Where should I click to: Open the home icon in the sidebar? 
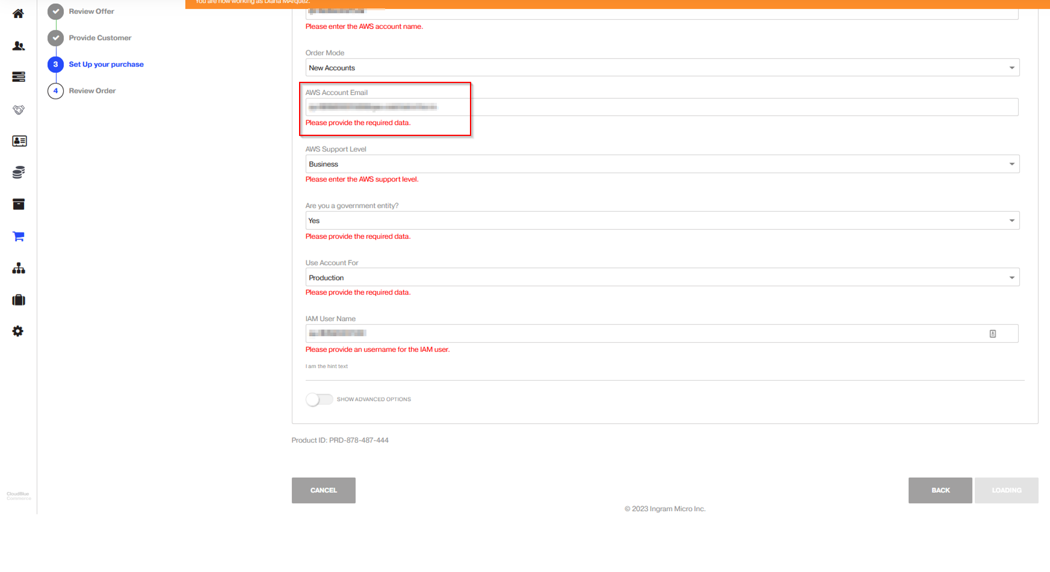point(18,13)
